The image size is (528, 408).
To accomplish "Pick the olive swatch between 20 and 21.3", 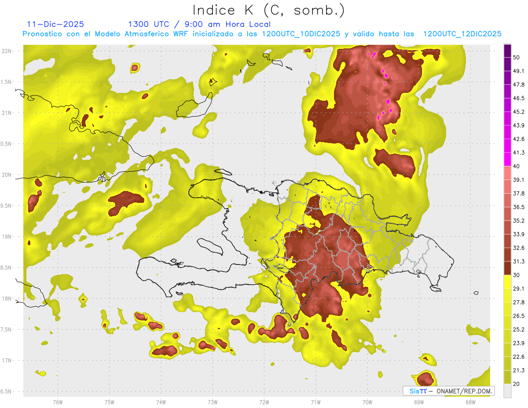I will (x=507, y=377).
